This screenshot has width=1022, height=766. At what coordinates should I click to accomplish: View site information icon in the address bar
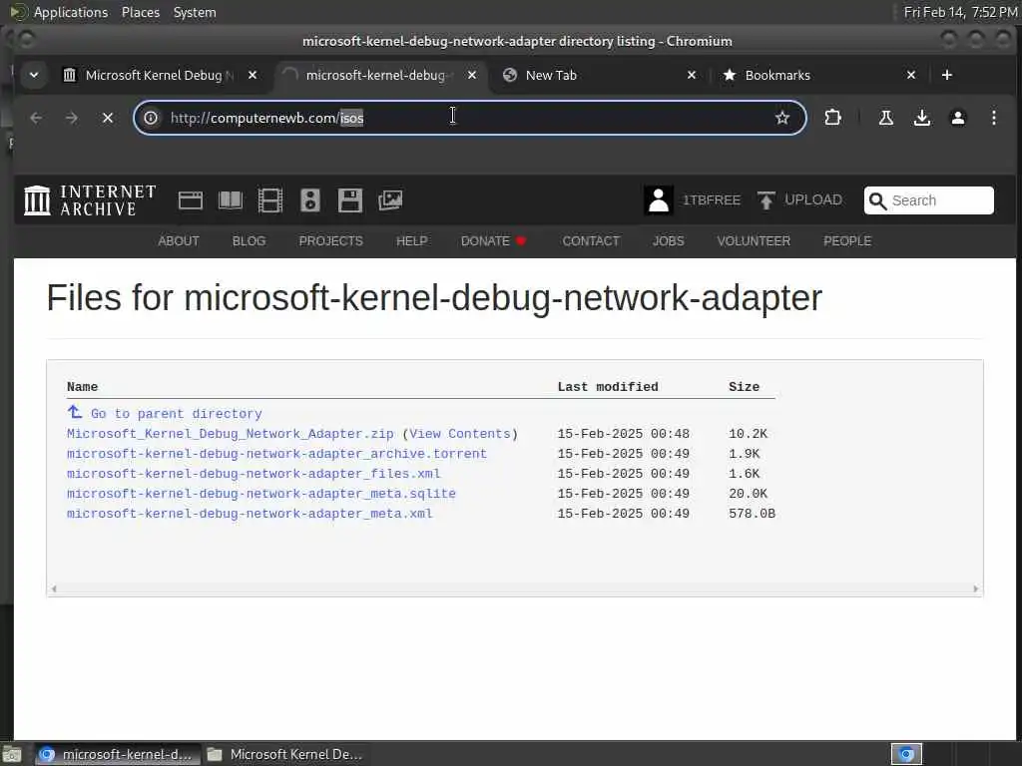tap(151, 118)
